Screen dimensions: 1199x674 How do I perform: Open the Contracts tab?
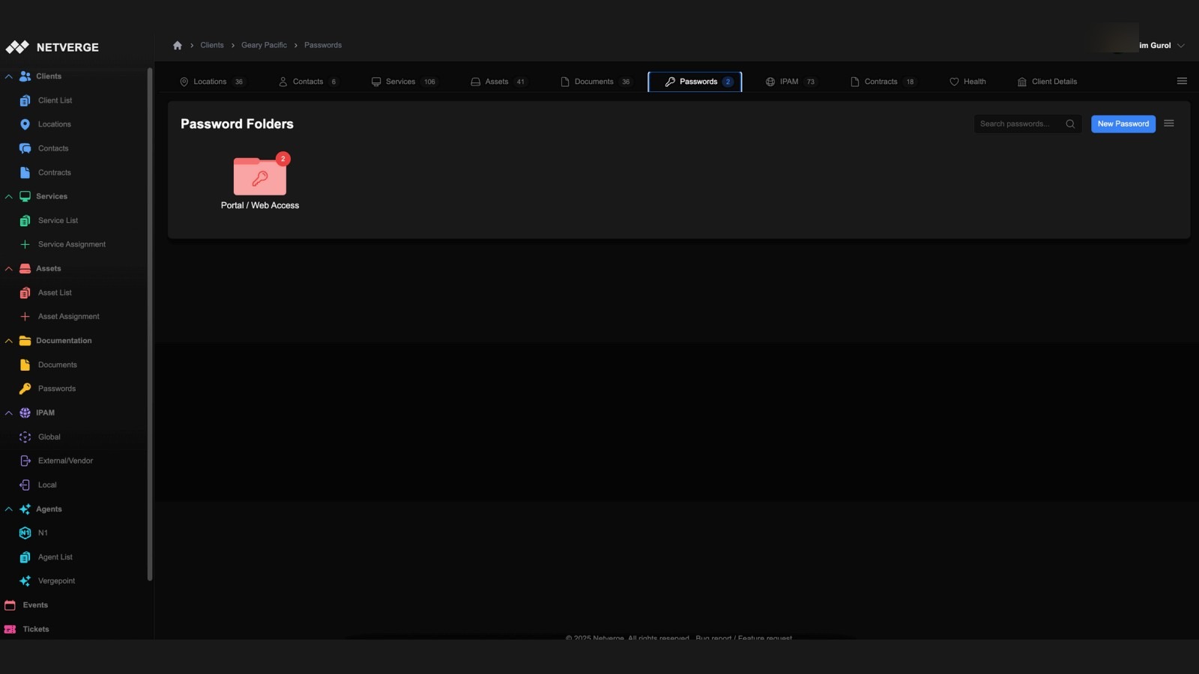pos(883,81)
